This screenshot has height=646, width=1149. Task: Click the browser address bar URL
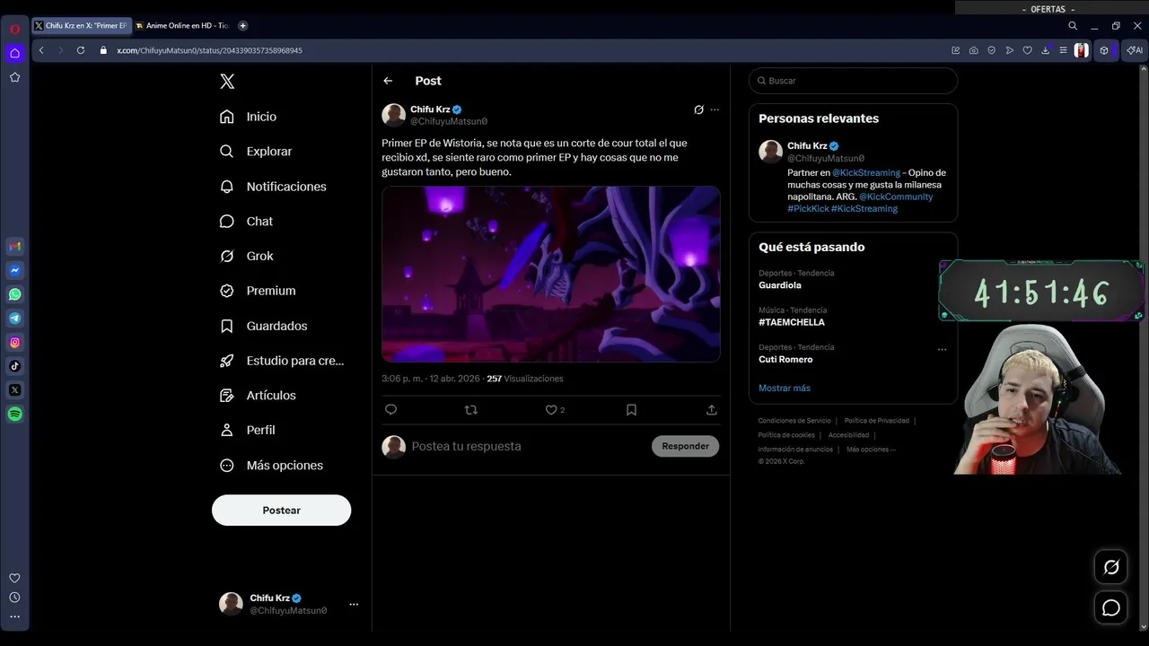(209, 50)
